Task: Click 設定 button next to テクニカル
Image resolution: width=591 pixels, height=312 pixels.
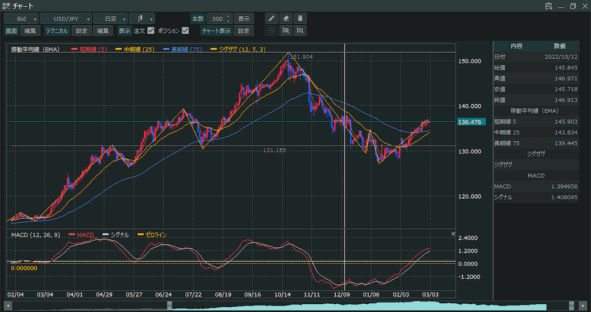Action: coord(82,31)
